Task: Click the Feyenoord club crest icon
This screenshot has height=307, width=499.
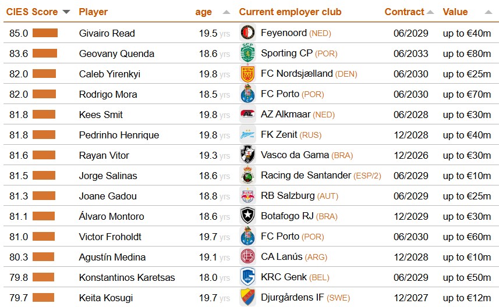Action: tap(247, 33)
